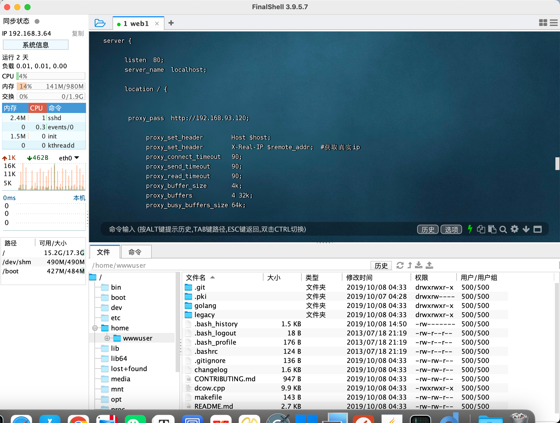560x423 pixels.
Task: Select the etc folder in tree
Action: click(111, 318)
